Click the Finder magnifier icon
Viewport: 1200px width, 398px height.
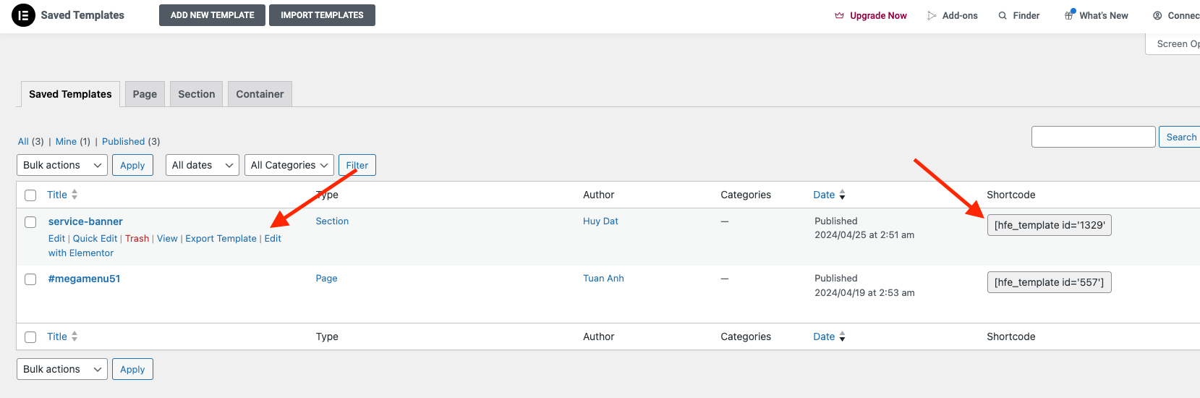coord(1003,15)
